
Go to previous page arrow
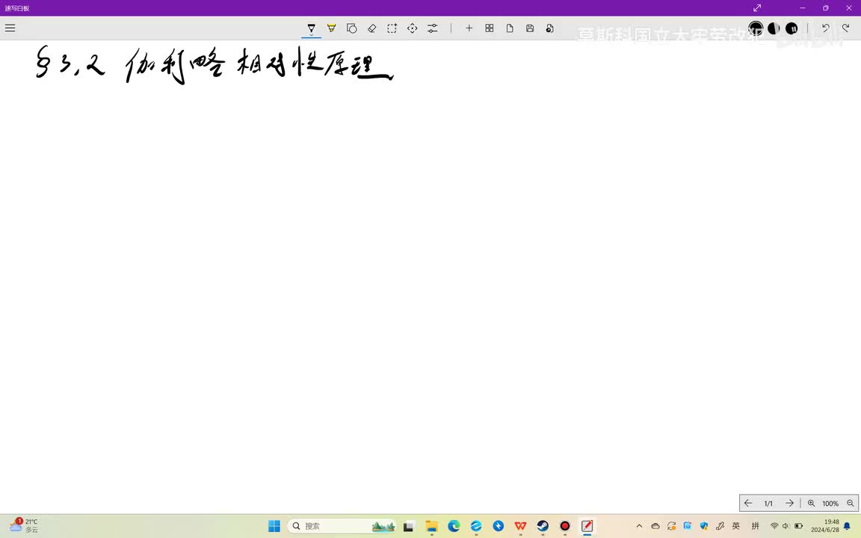(x=748, y=503)
